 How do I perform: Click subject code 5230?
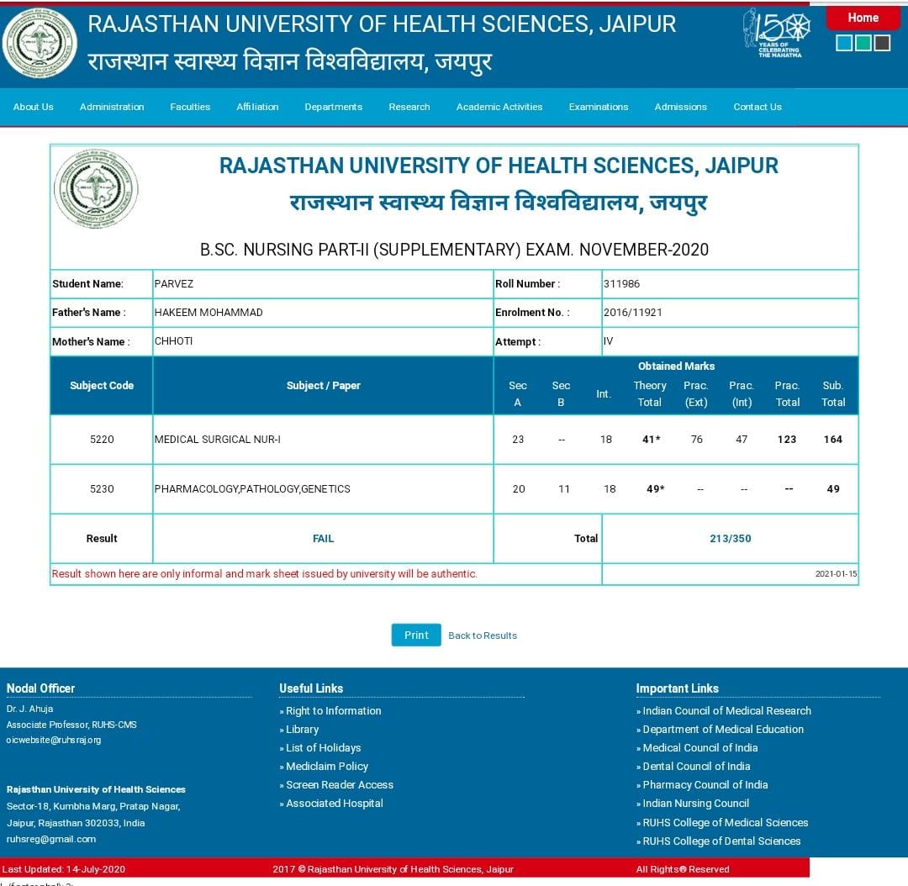coord(102,488)
